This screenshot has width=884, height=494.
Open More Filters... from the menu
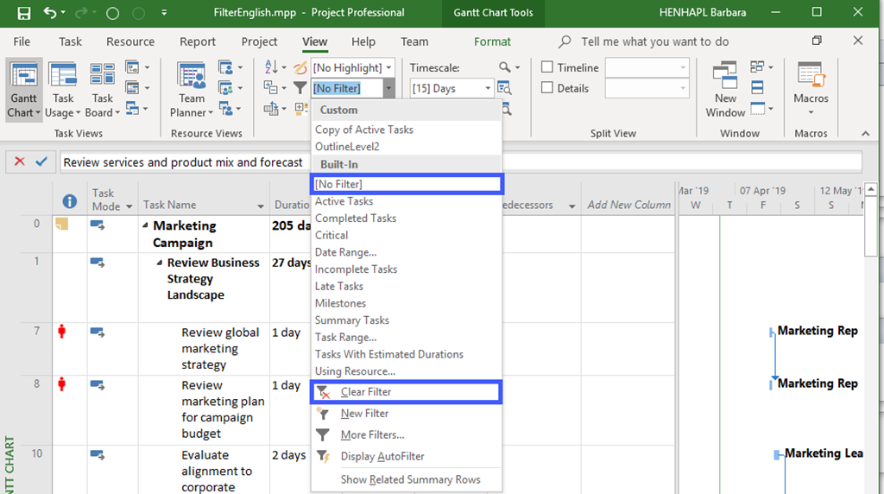(406, 434)
